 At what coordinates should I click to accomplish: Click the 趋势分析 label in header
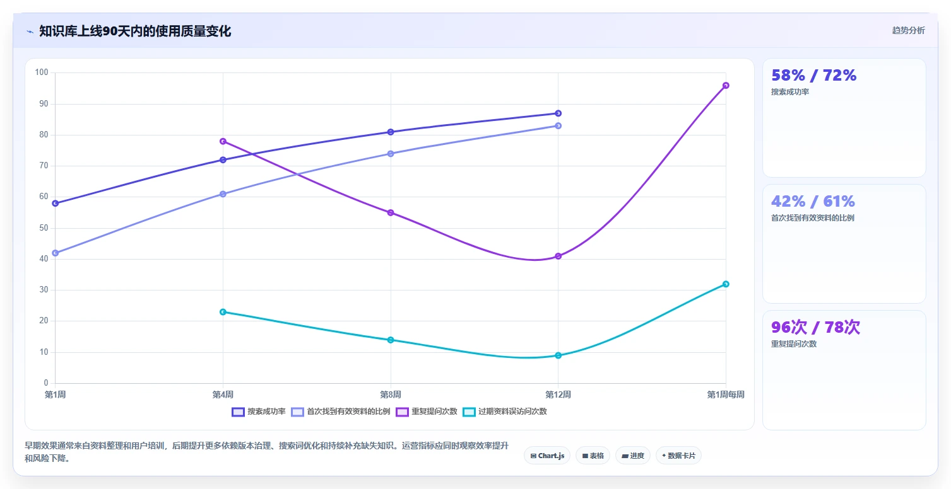[x=908, y=31]
